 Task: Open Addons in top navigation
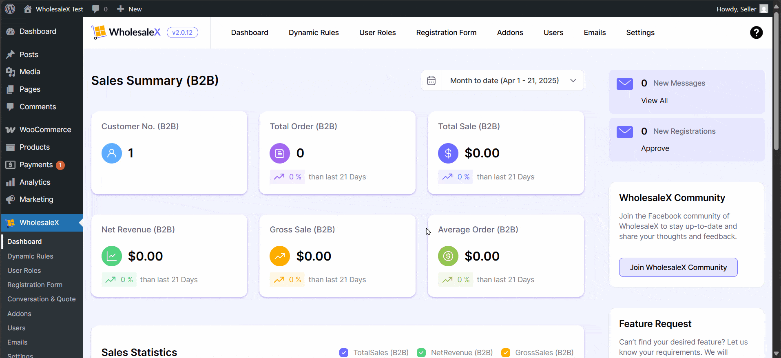click(510, 33)
